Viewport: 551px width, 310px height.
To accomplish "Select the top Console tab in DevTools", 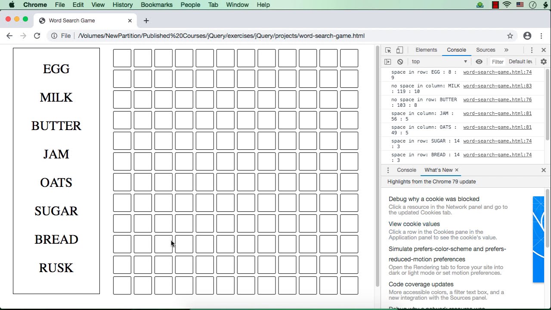I will [456, 50].
